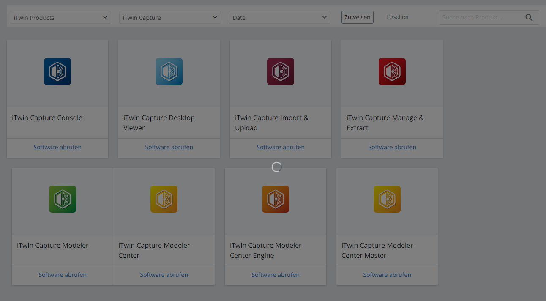Viewport: 546px width, 301px height.
Task: Click the iTwin Capture Desktop Viewer icon
Action: 169,71
